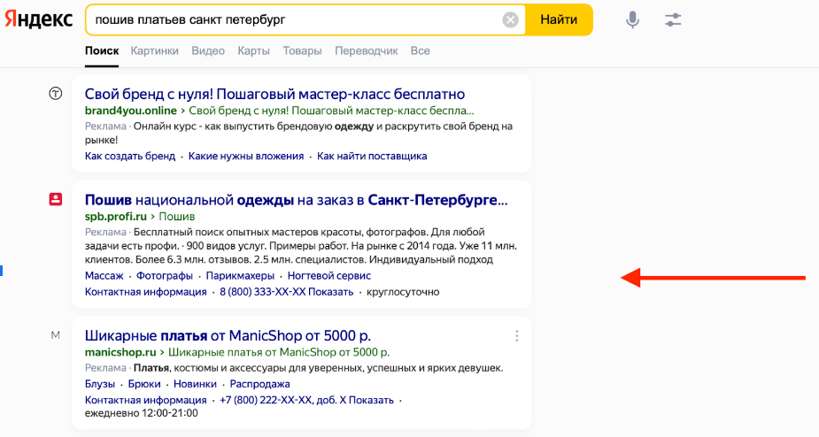
Task: Open spb.profi.ru green URL
Action: pos(115,216)
